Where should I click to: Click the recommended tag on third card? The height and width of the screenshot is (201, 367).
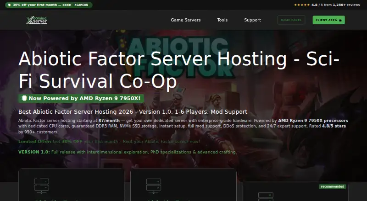click(x=332, y=186)
